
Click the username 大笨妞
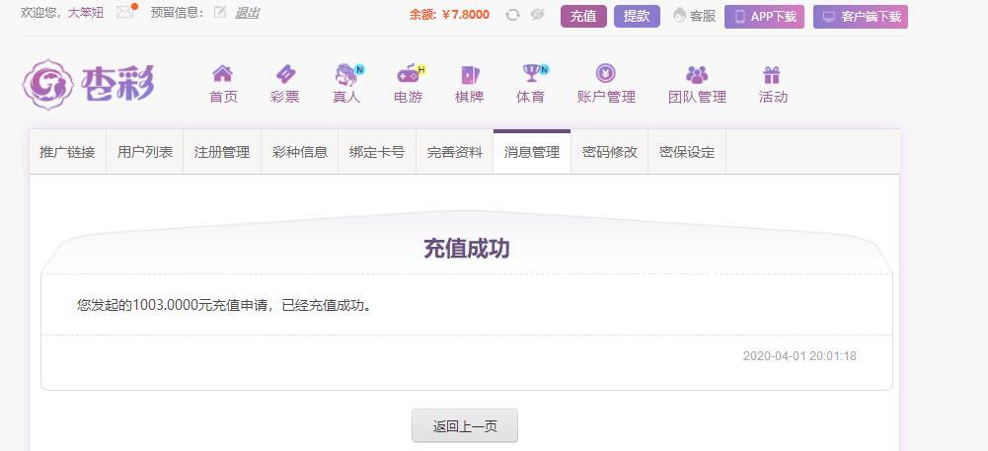pos(86,13)
